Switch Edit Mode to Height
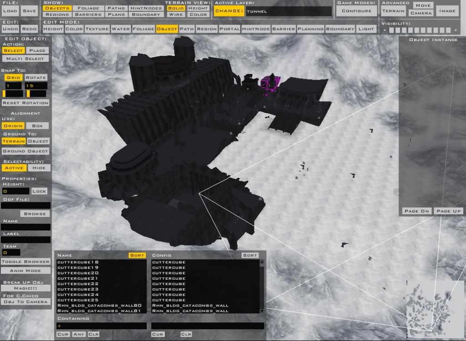The image size is (466, 341). 53,29
